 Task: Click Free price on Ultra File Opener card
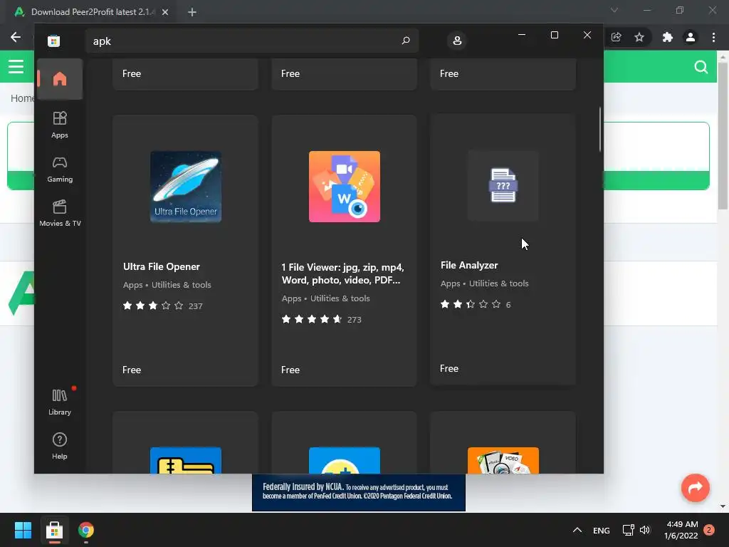tap(132, 370)
